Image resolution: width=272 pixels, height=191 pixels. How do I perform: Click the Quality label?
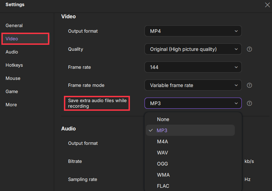click(76, 49)
